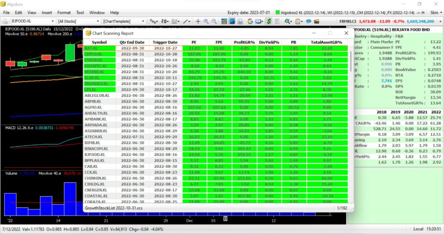Click the bar report icon
The image size is (444, 235).
pyautogui.click(x=240, y=21)
